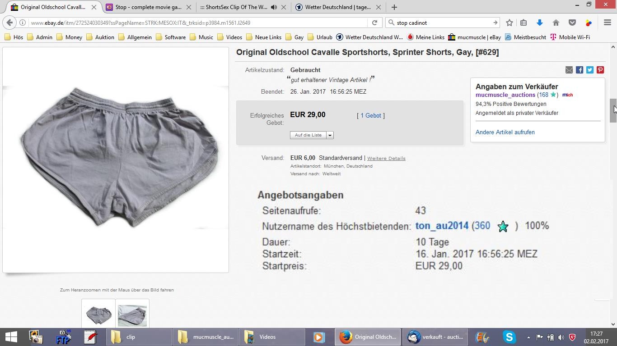The height and width of the screenshot is (346, 617).
Task: Save page to Pocket
Action: (x=572, y=23)
